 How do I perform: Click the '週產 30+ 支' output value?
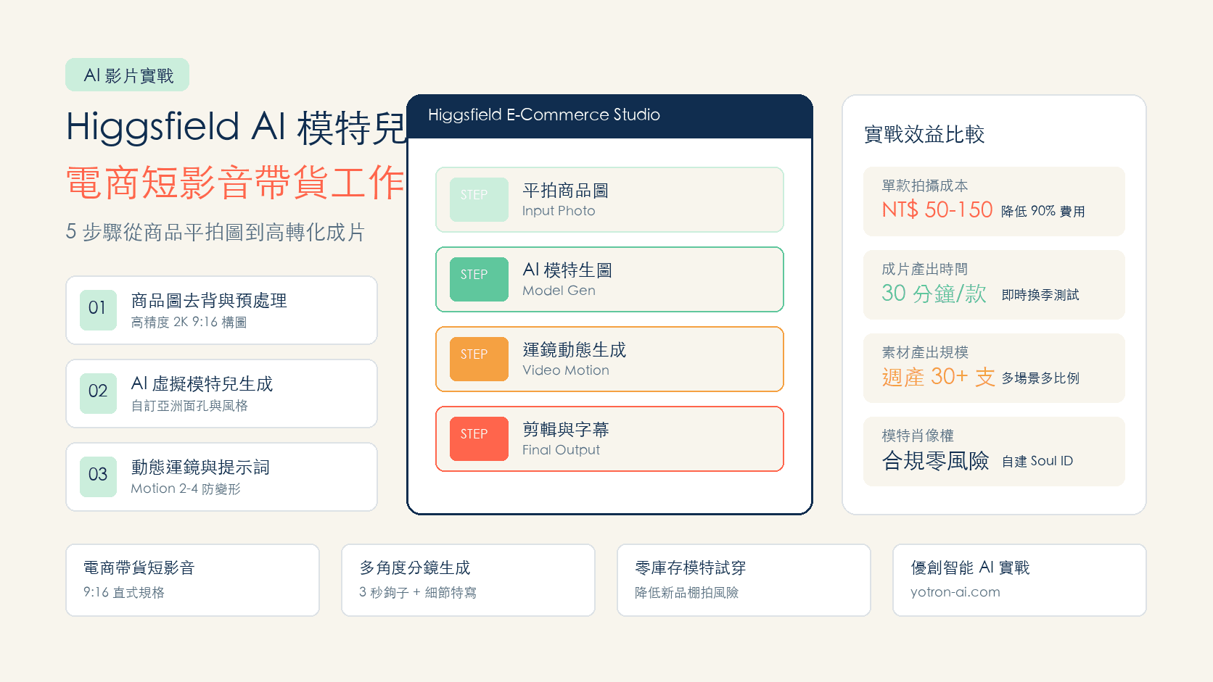(x=938, y=376)
